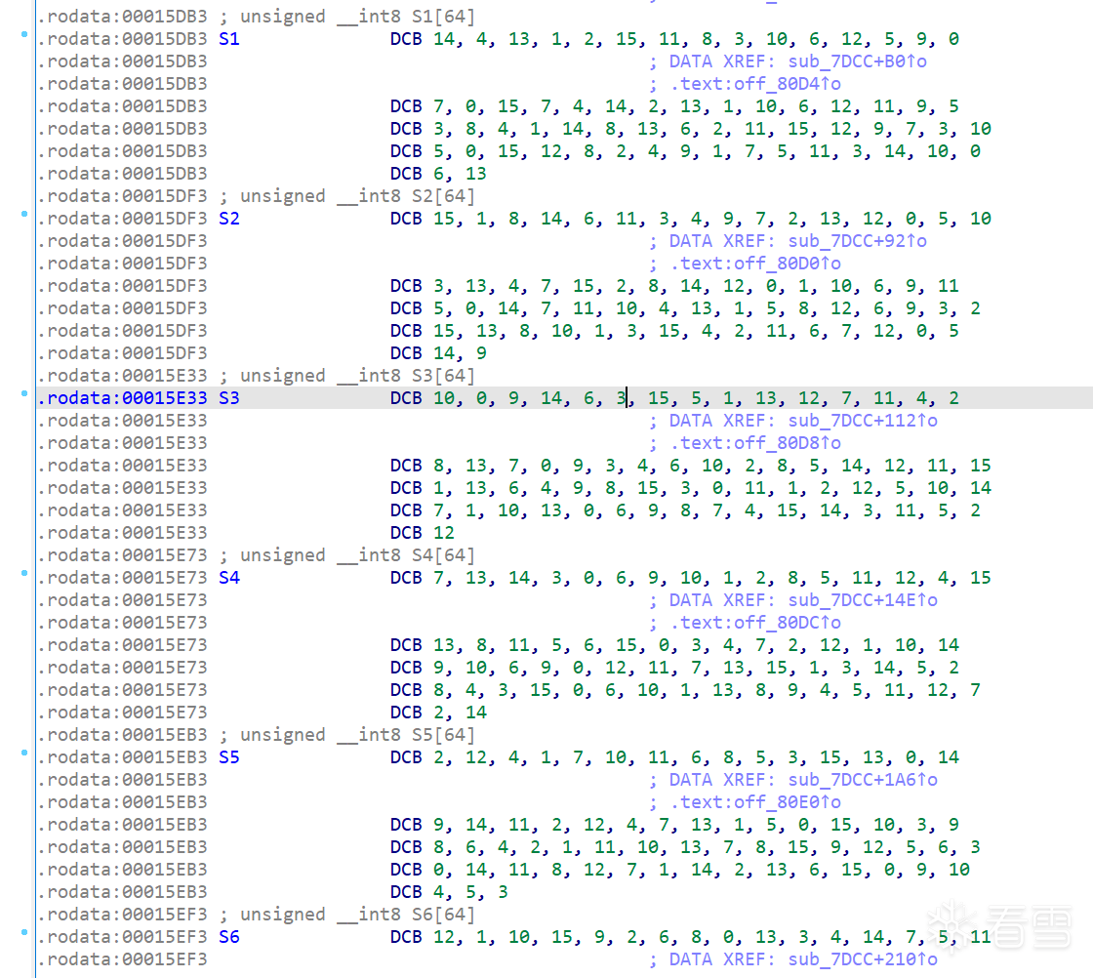Image resolution: width=1093 pixels, height=978 pixels.
Task: Click comment 'unsigned __int8 S6[64]'
Action: (357, 915)
